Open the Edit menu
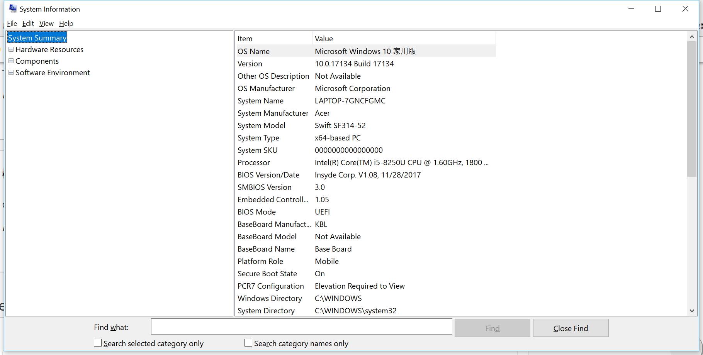Image resolution: width=703 pixels, height=355 pixels. click(28, 24)
